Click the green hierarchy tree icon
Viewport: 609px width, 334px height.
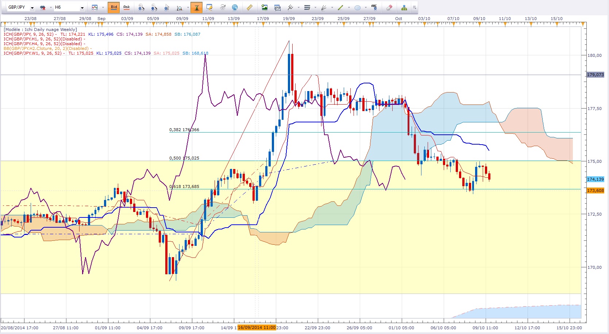tap(404, 7)
